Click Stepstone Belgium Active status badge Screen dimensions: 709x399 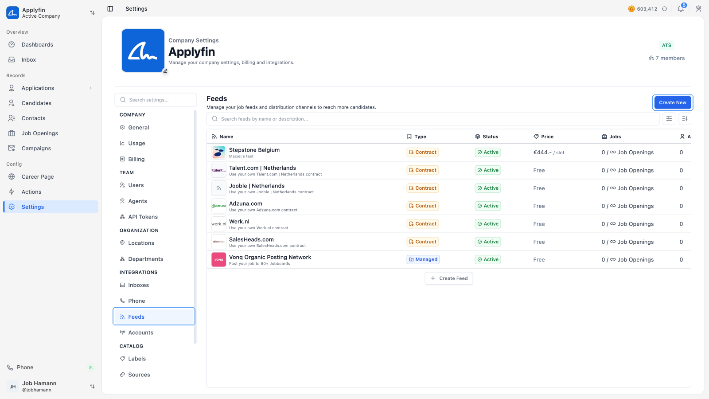click(x=488, y=153)
